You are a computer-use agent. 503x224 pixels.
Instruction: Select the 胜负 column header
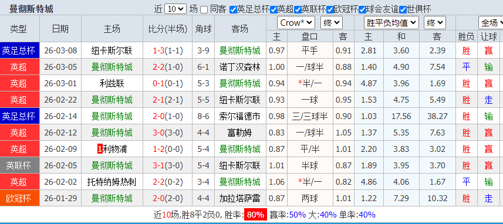point(466,36)
